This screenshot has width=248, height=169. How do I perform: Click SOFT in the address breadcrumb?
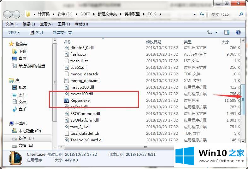pos(85,14)
